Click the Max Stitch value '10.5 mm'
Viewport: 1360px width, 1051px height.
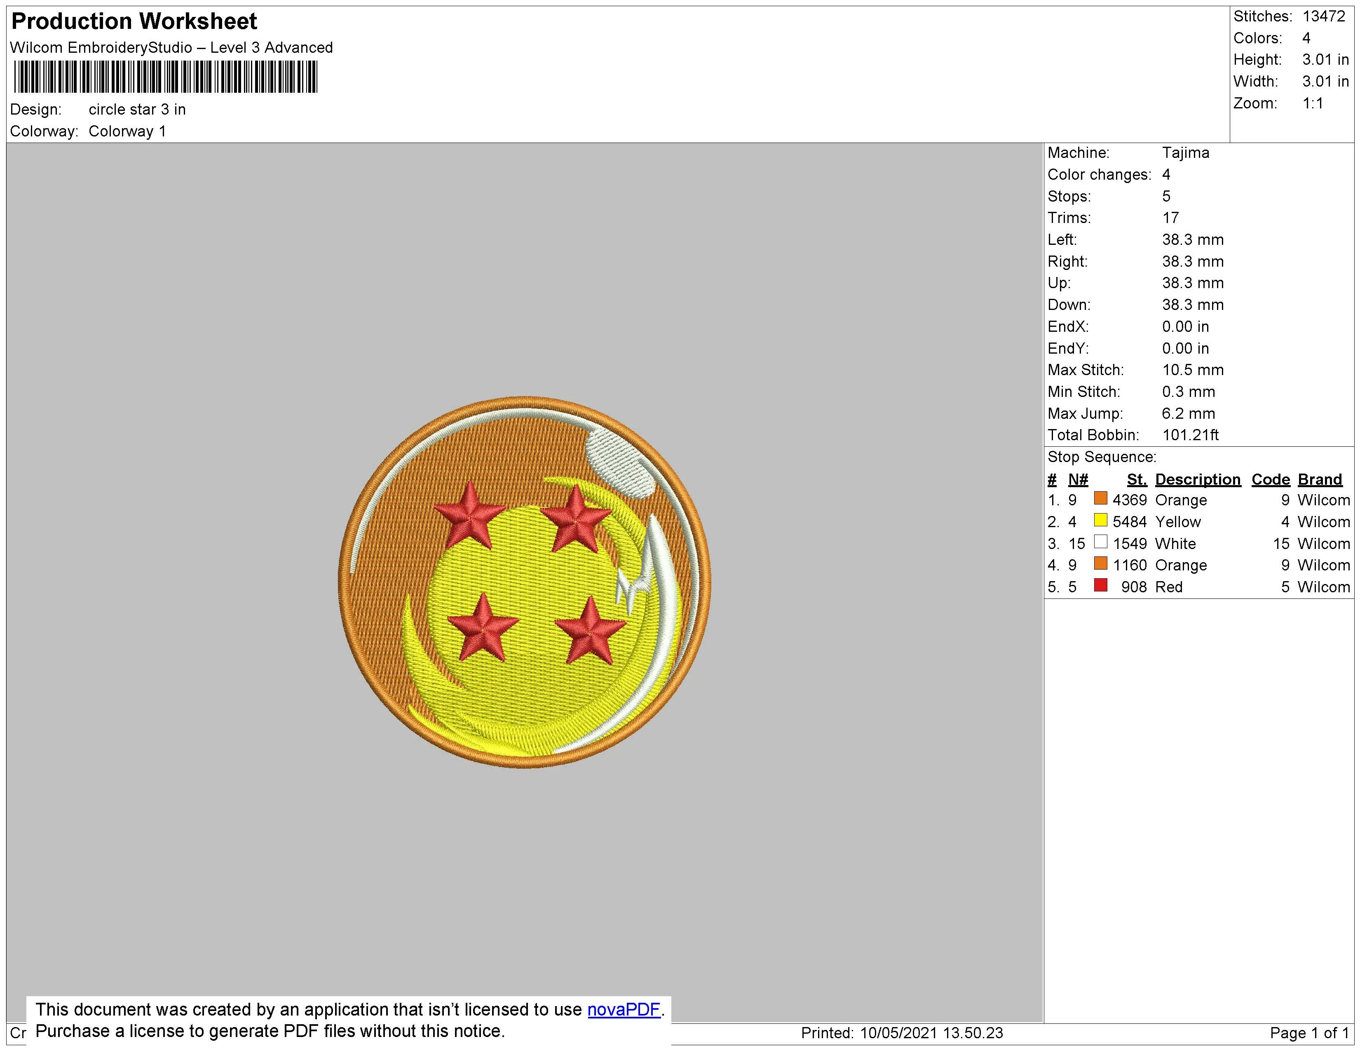pyautogui.click(x=1193, y=371)
